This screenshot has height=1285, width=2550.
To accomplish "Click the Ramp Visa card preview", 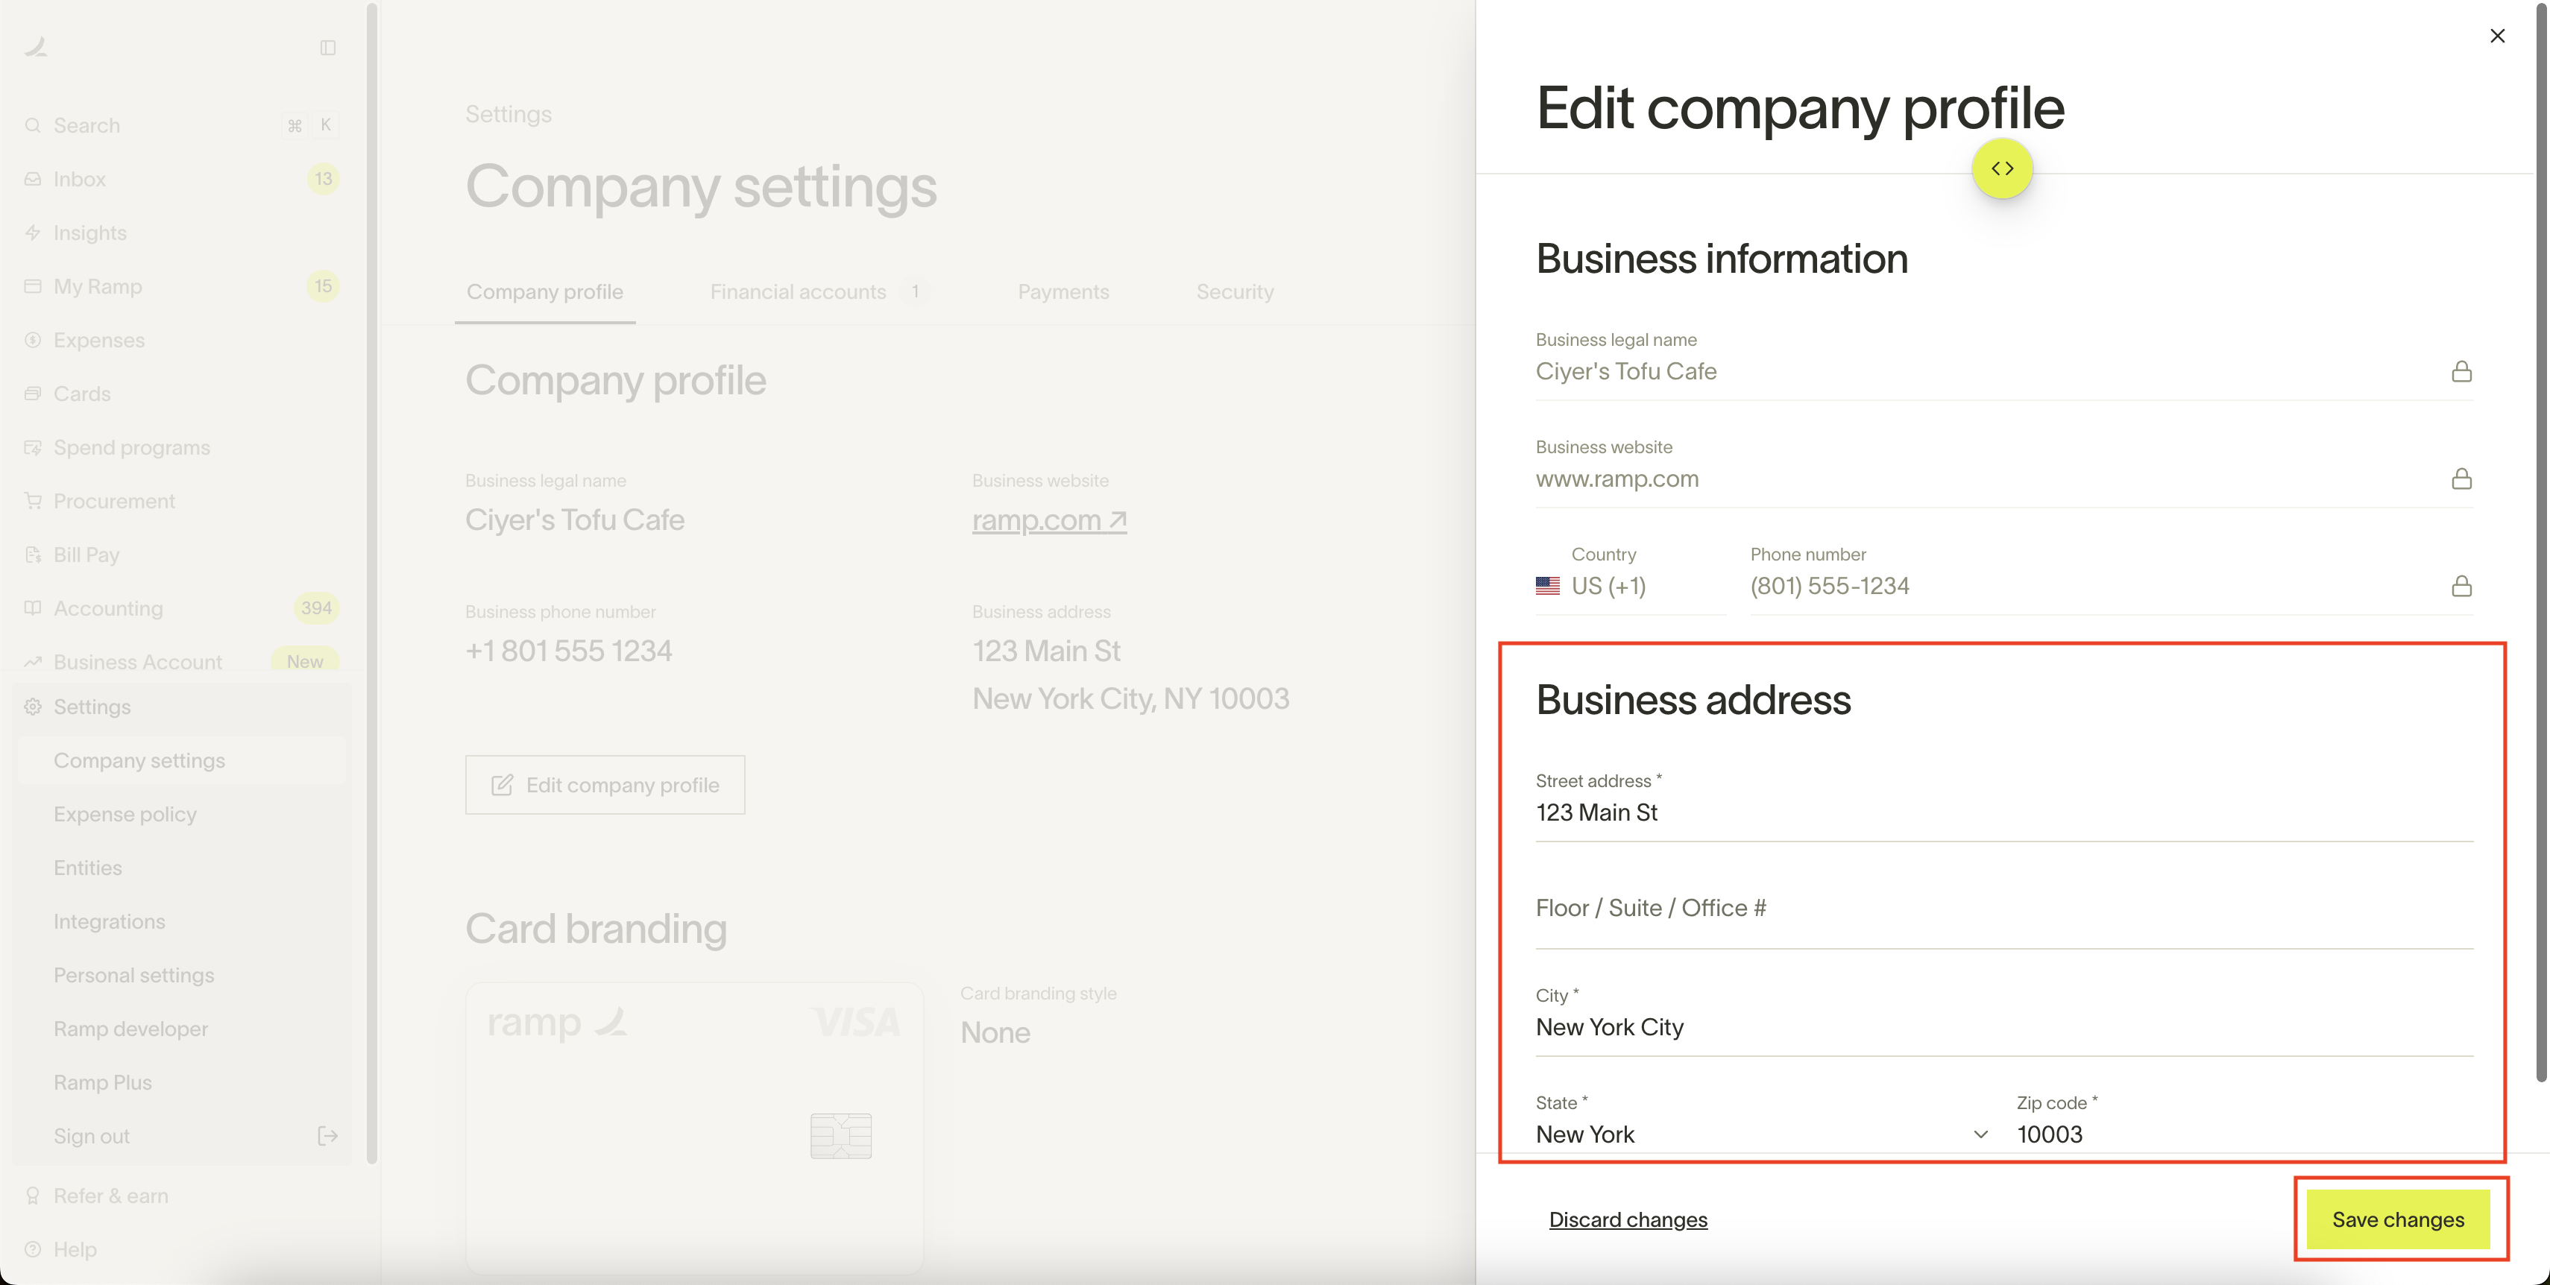I will pyautogui.click(x=695, y=1127).
